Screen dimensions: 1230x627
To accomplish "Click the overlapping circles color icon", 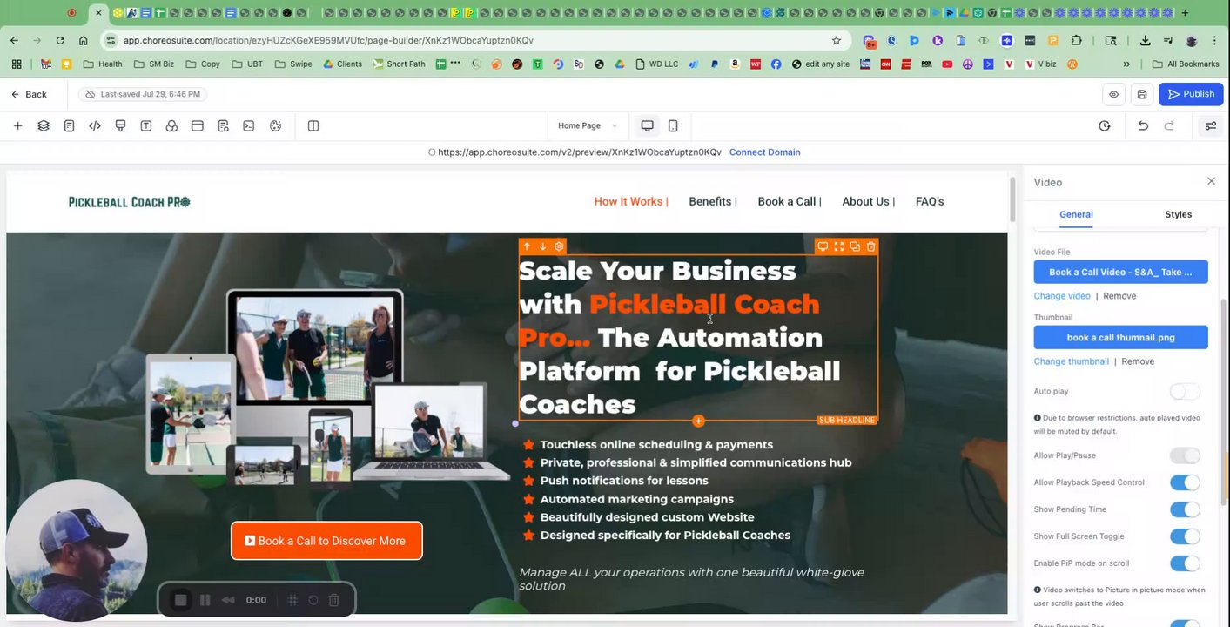I will tap(171, 126).
